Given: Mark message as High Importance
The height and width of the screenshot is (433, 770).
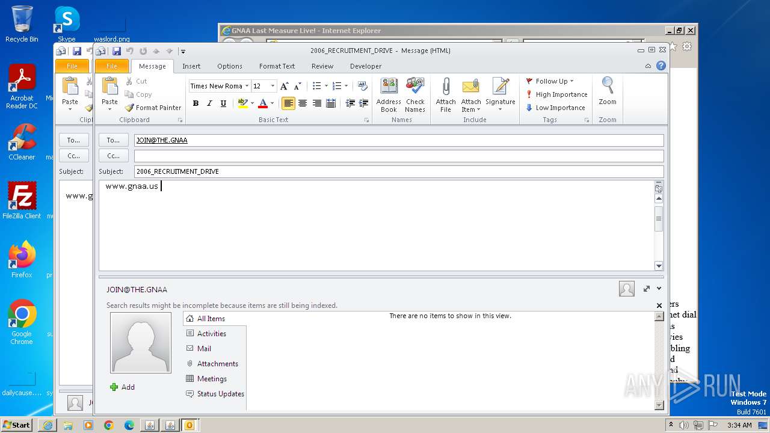Looking at the screenshot, I should pos(556,94).
